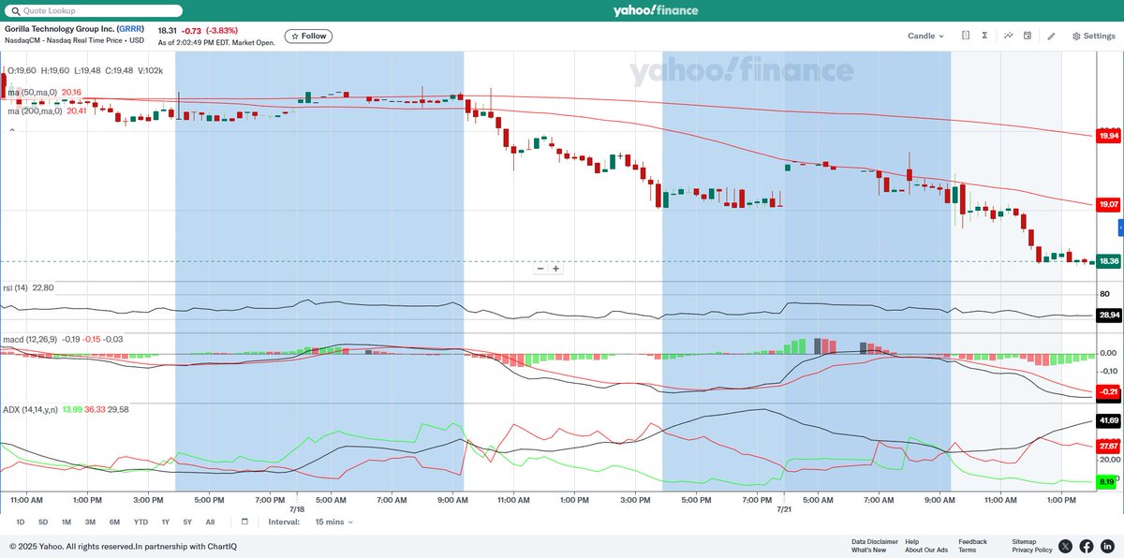Click the blue side panel arrow tab
Image resolution: width=1124 pixels, height=558 pixels.
point(1120,228)
